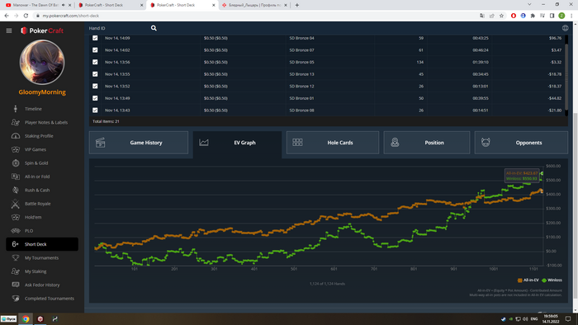Viewport: 578px width, 325px height.
Task: Click the Battle Royale crossed swords icon
Action: click(16, 204)
